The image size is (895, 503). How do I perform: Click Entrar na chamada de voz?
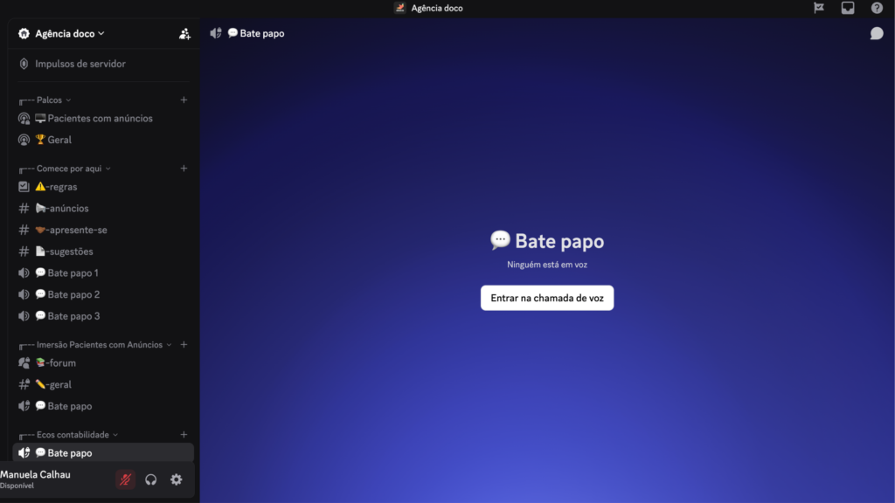click(547, 298)
